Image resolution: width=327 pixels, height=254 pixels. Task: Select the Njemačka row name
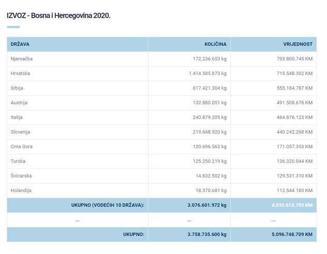pos(22,59)
